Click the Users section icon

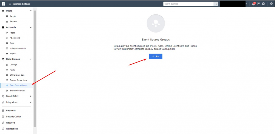pos(3,11)
